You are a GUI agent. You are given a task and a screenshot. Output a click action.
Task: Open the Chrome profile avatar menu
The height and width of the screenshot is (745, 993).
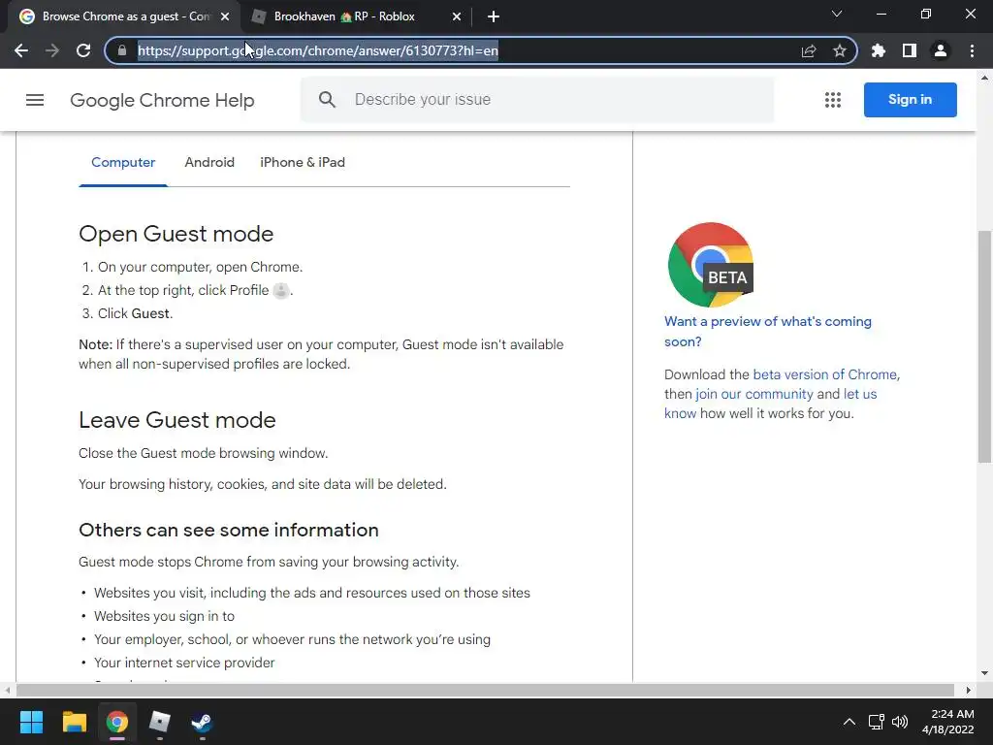941,50
